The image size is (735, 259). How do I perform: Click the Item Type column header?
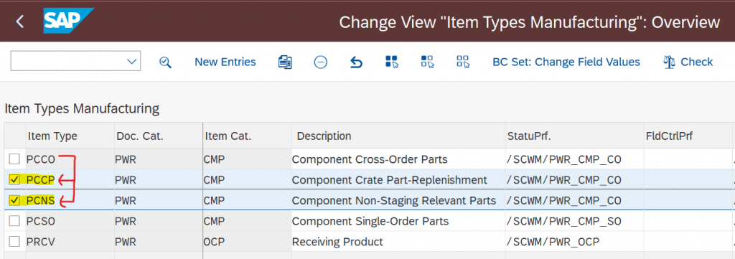(x=52, y=136)
